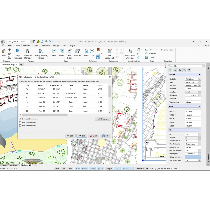Click the pin icon on the Properties palette
Image resolution: width=210 pixels, height=210 pixels.
pyautogui.click(x=208, y=68)
